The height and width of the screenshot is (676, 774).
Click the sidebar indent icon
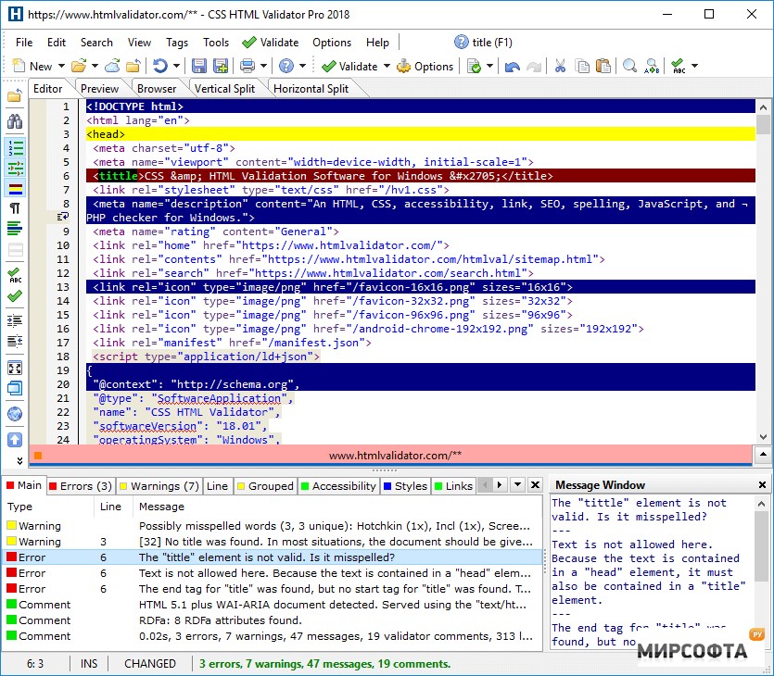[15, 321]
